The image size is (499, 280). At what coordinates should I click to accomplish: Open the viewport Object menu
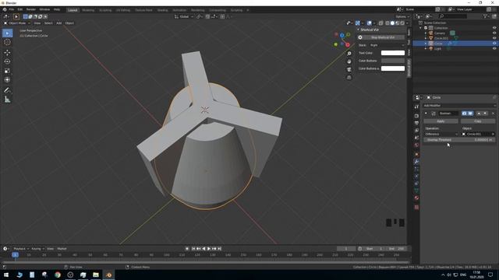click(69, 23)
